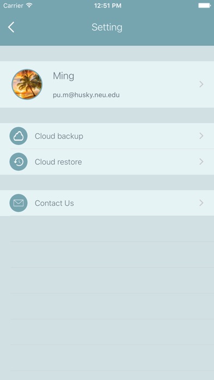Select the Cloud backup menu row
The height and width of the screenshot is (380, 214).
pyautogui.click(x=107, y=136)
